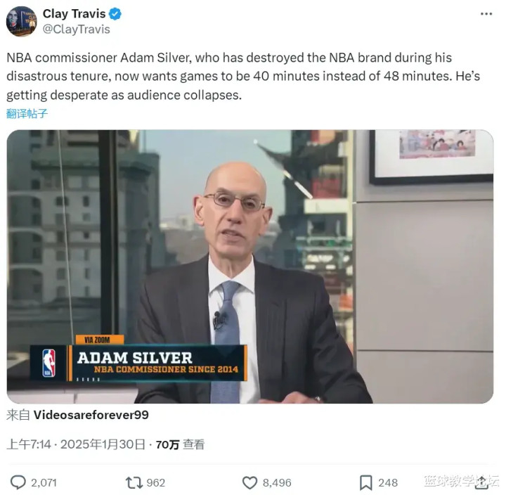Image resolution: width=506 pixels, height=495 pixels.
Task: Click the 2,071 replies count
Action: pos(44,483)
